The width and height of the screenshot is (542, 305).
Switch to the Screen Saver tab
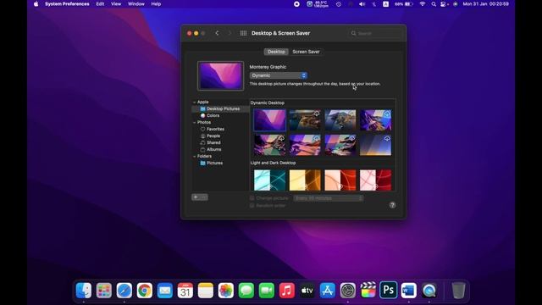tap(306, 52)
